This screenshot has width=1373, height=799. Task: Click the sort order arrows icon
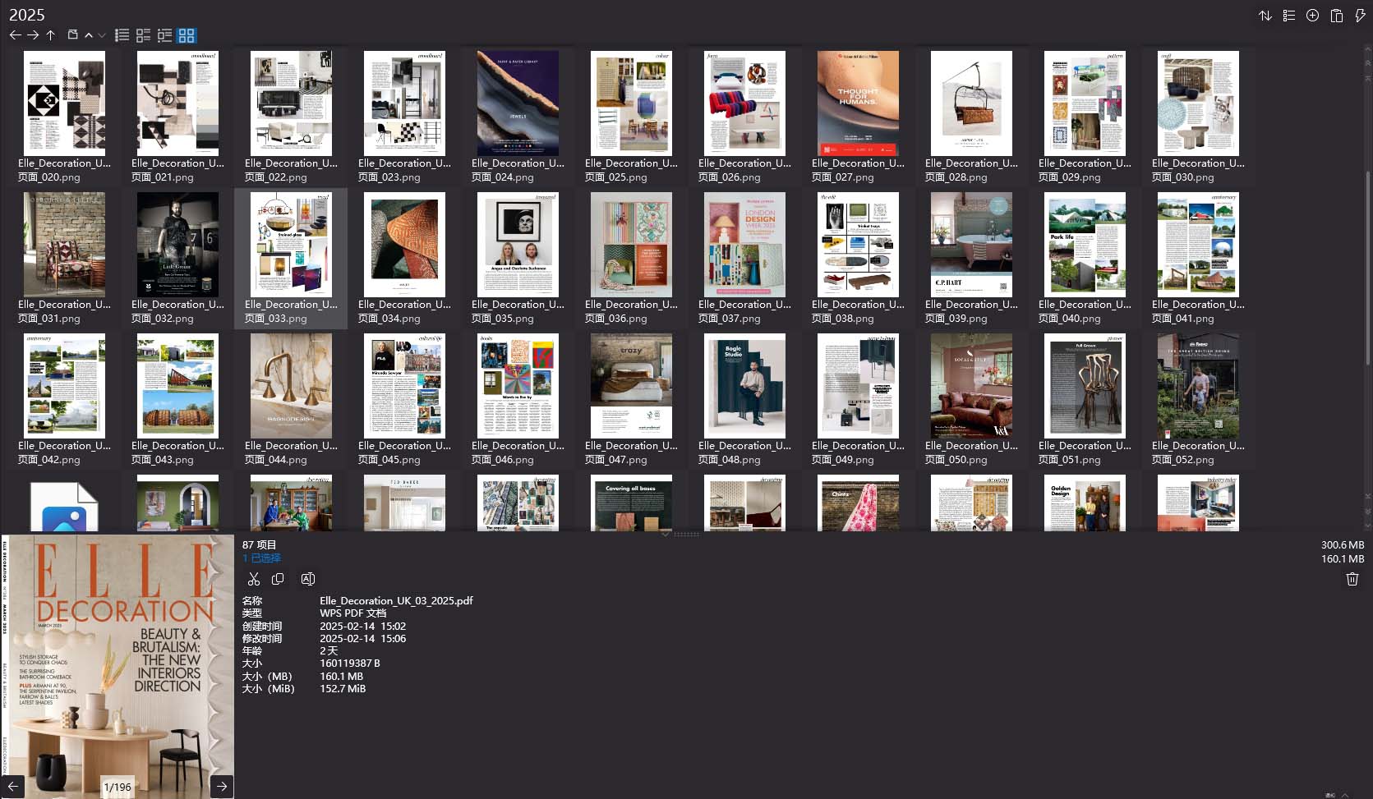[1265, 15]
